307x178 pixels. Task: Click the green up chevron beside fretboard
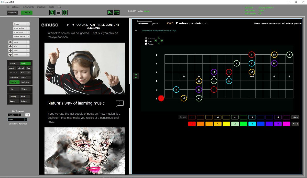(136, 74)
